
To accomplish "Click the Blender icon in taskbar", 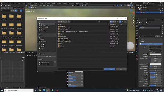I will 48,90.
